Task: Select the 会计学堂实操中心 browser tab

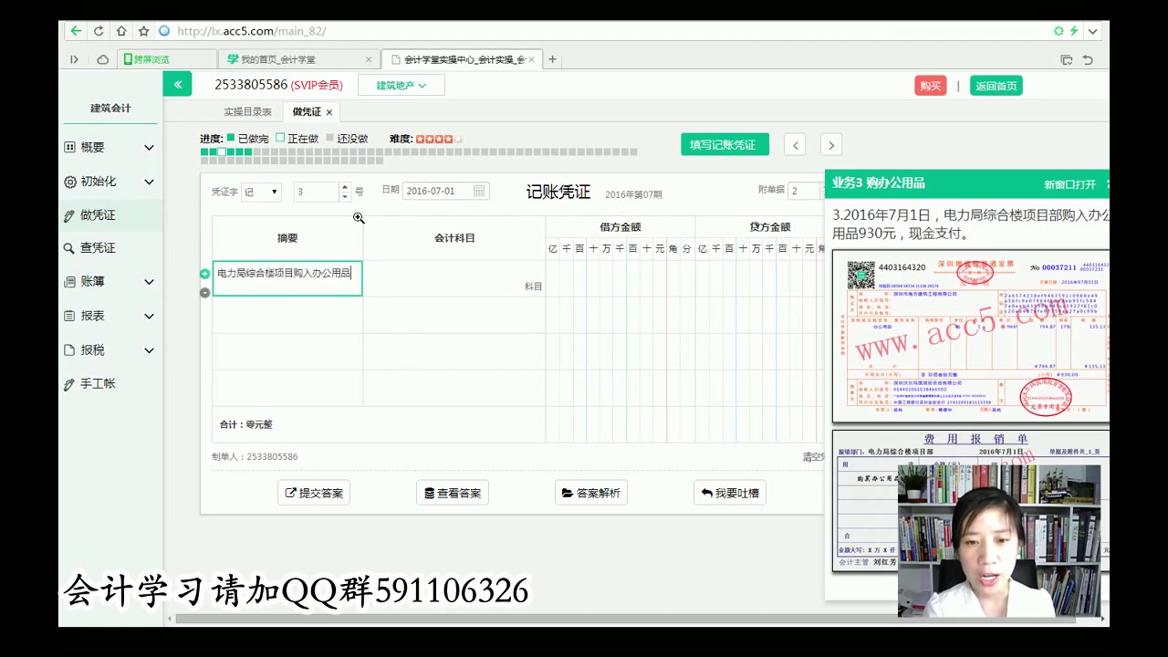Action: pos(454,58)
